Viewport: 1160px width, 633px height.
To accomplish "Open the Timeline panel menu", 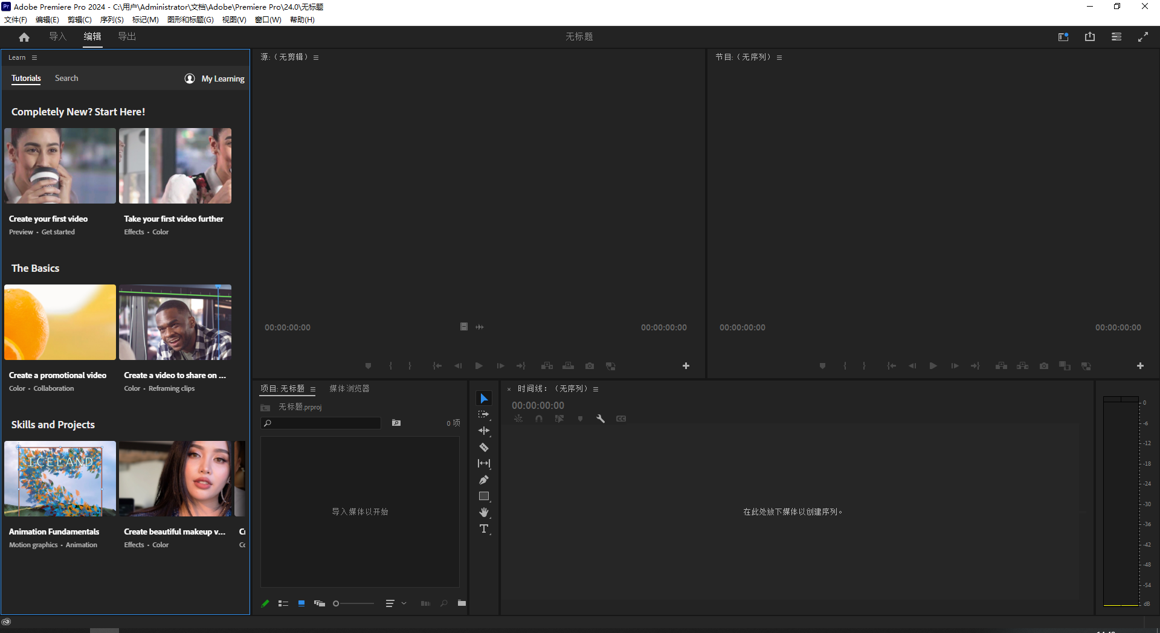I will tap(596, 389).
